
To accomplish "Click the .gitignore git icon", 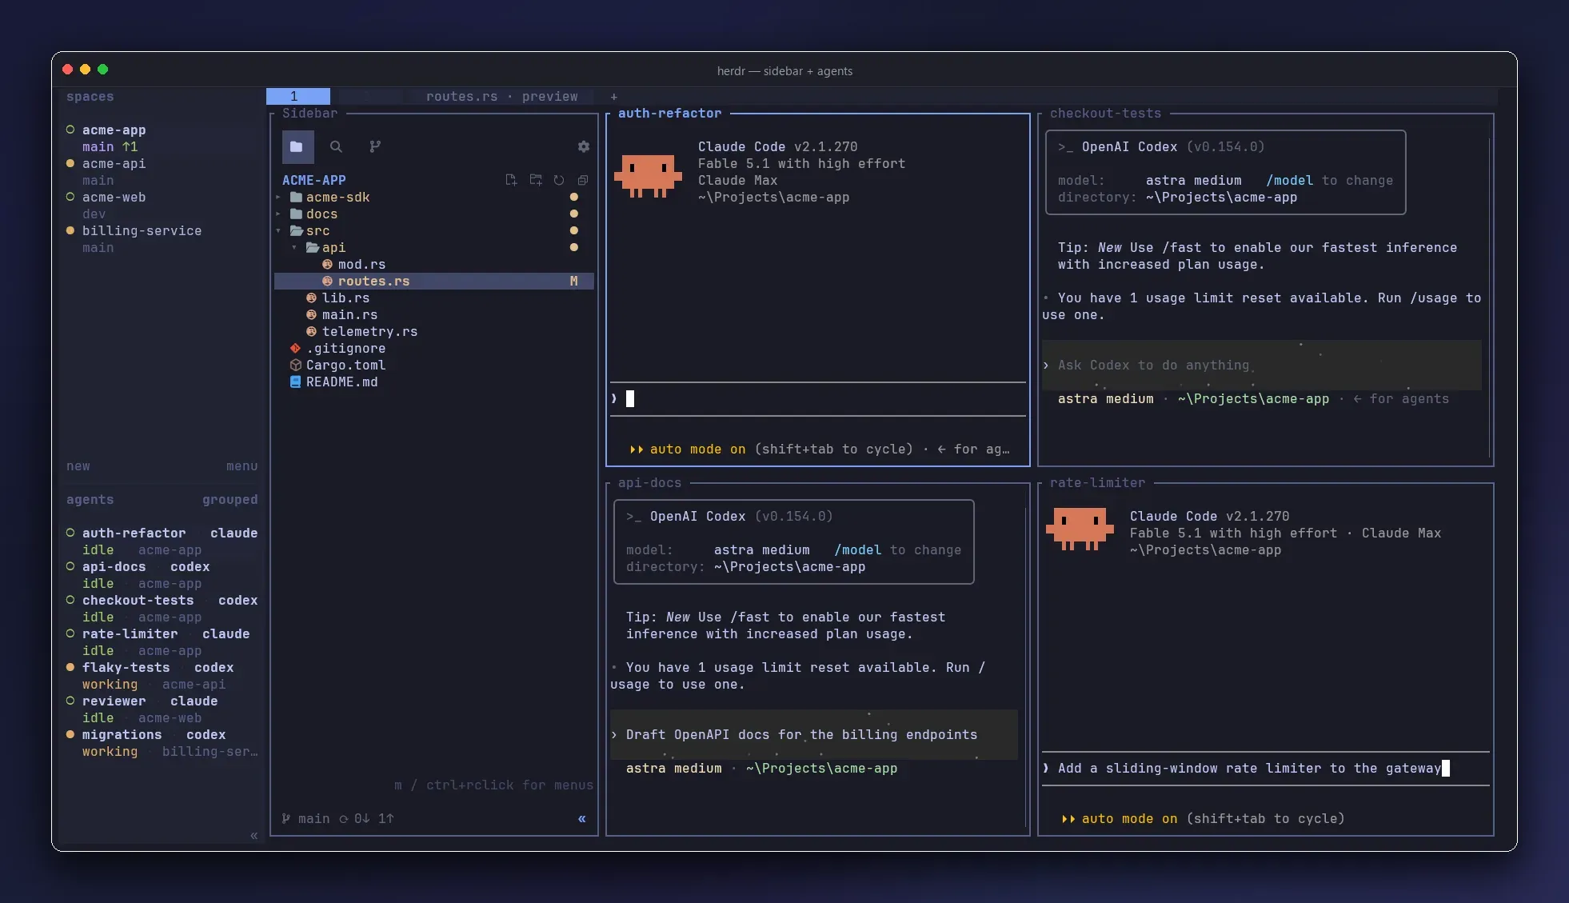I will click(x=295, y=348).
